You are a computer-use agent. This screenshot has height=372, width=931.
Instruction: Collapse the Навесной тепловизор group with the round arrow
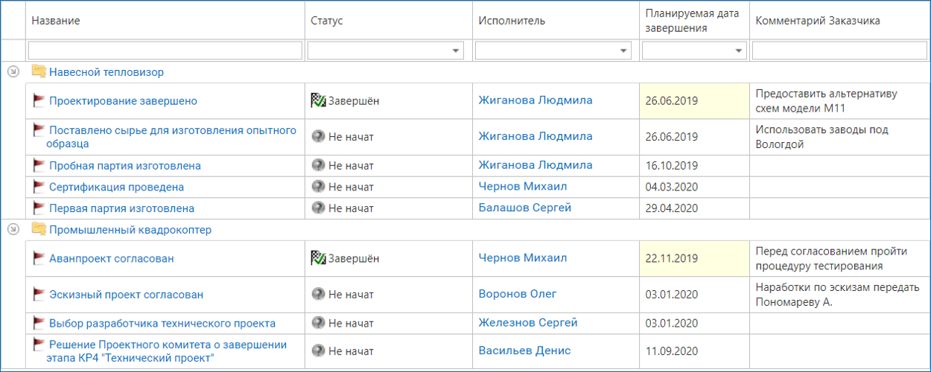pyautogui.click(x=13, y=72)
